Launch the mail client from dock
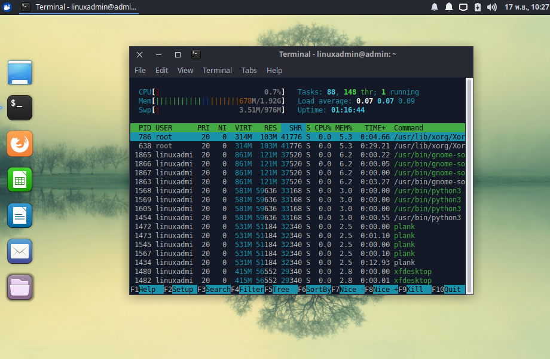Screen dimensions: 550x359 pos(20,251)
